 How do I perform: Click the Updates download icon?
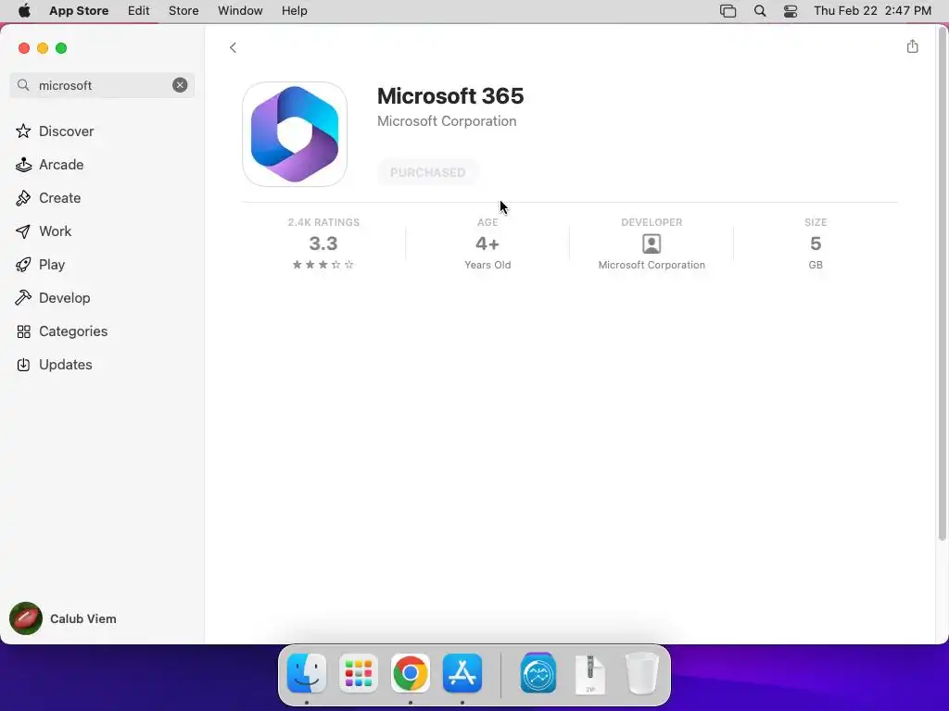click(23, 365)
